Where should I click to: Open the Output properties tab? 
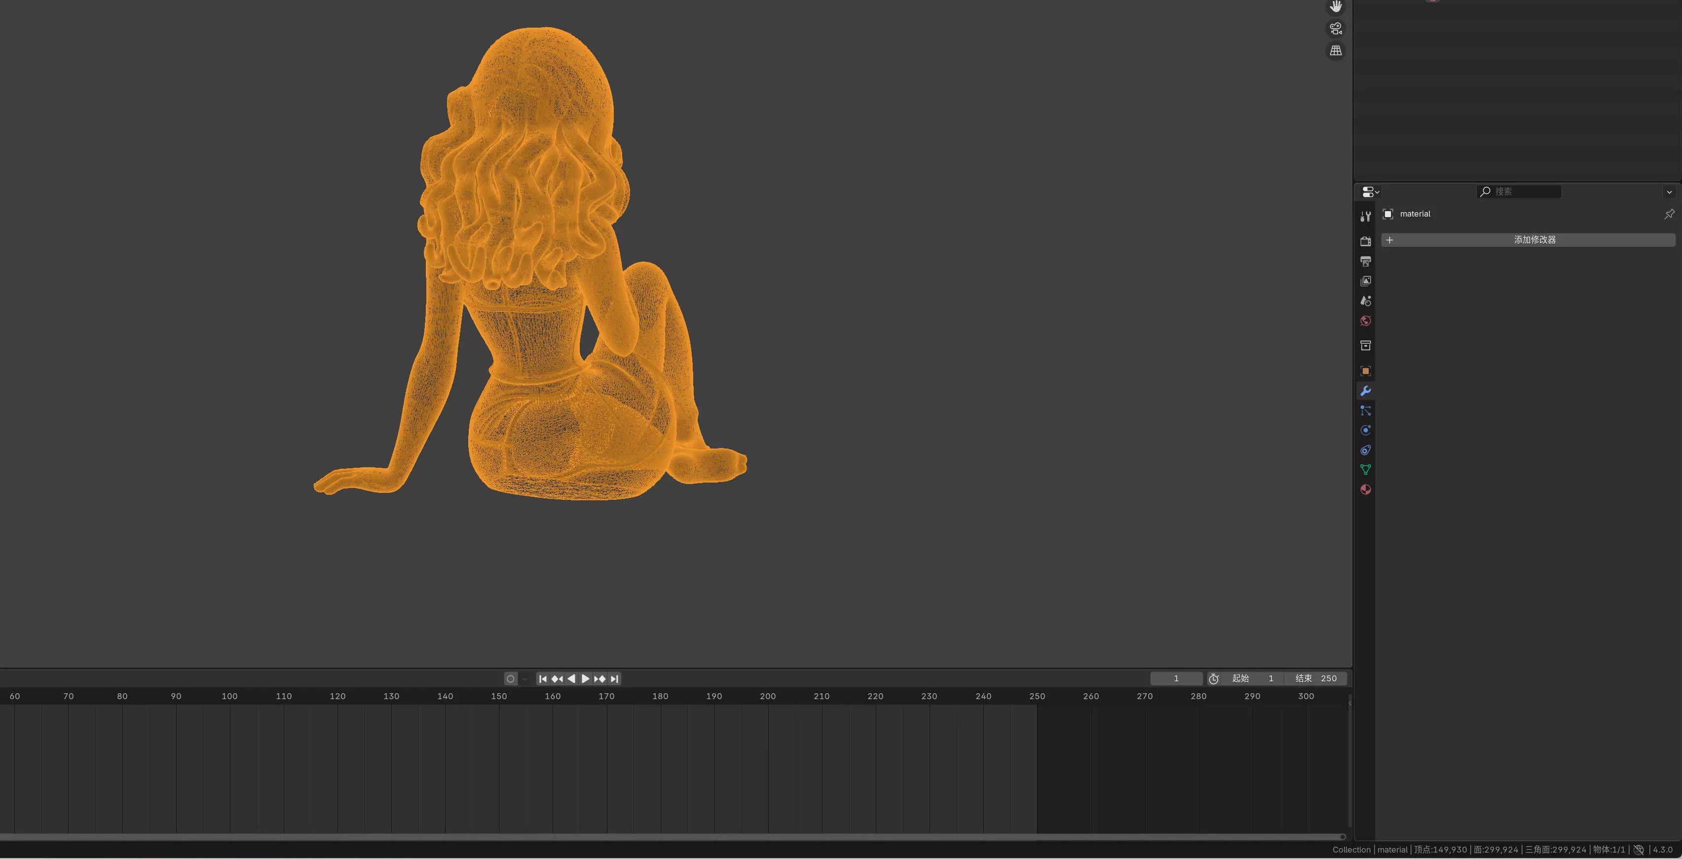(1365, 261)
